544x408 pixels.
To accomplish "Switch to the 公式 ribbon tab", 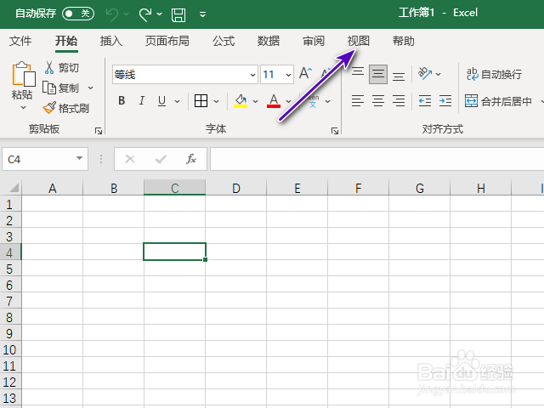I will tap(224, 41).
